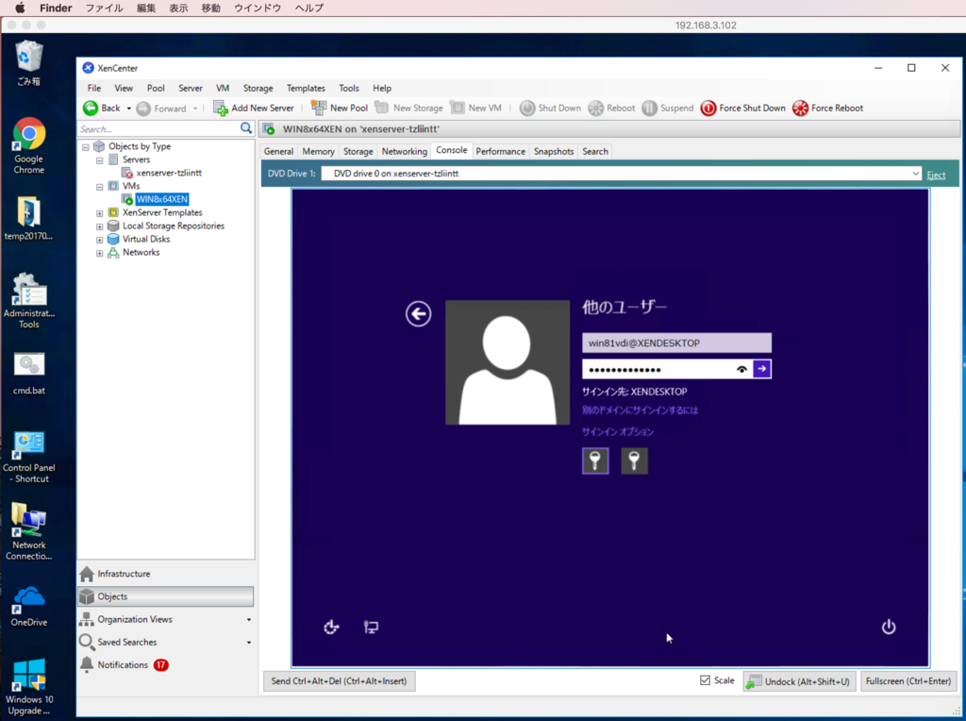Click the XenCenter Search input field
Screen dimensions: 966x721
(158, 128)
